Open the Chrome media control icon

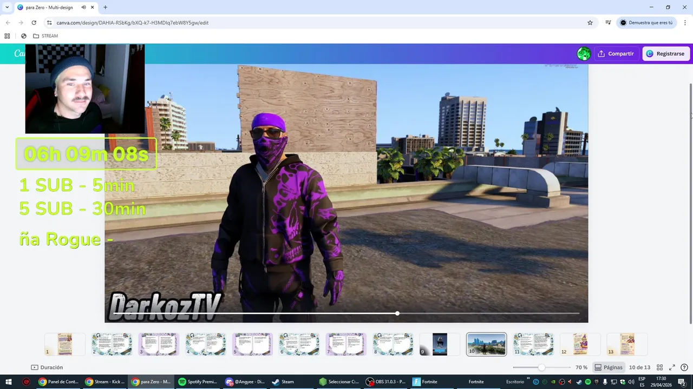(608, 23)
